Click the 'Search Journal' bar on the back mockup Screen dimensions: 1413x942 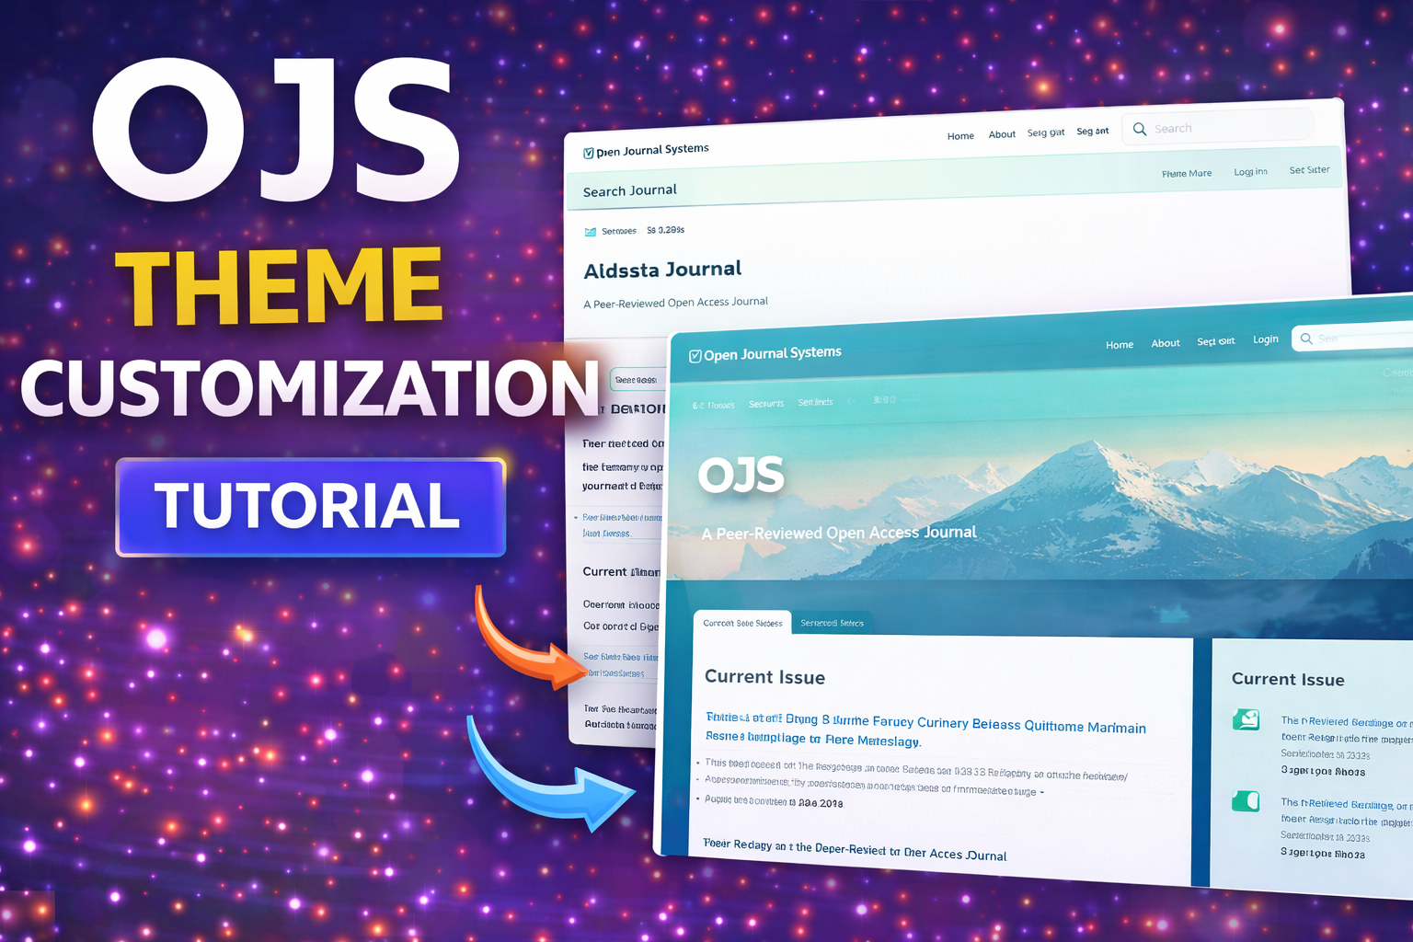[630, 190]
